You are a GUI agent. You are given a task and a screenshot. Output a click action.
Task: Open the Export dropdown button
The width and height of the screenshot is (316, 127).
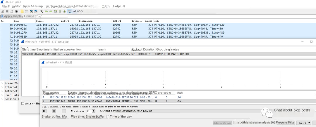(304, 123)
